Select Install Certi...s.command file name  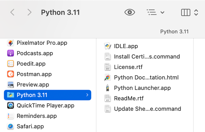point(147,57)
